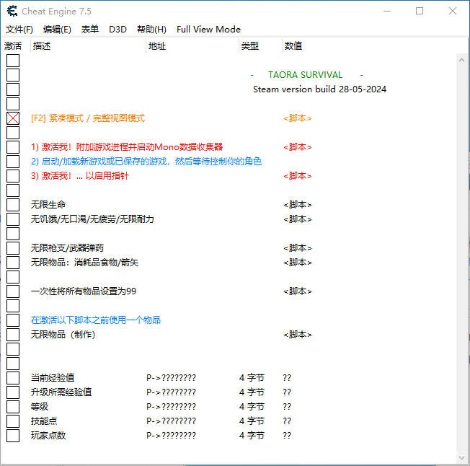Click the ?? value of 技能点 row
470x466 pixels.
click(287, 421)
